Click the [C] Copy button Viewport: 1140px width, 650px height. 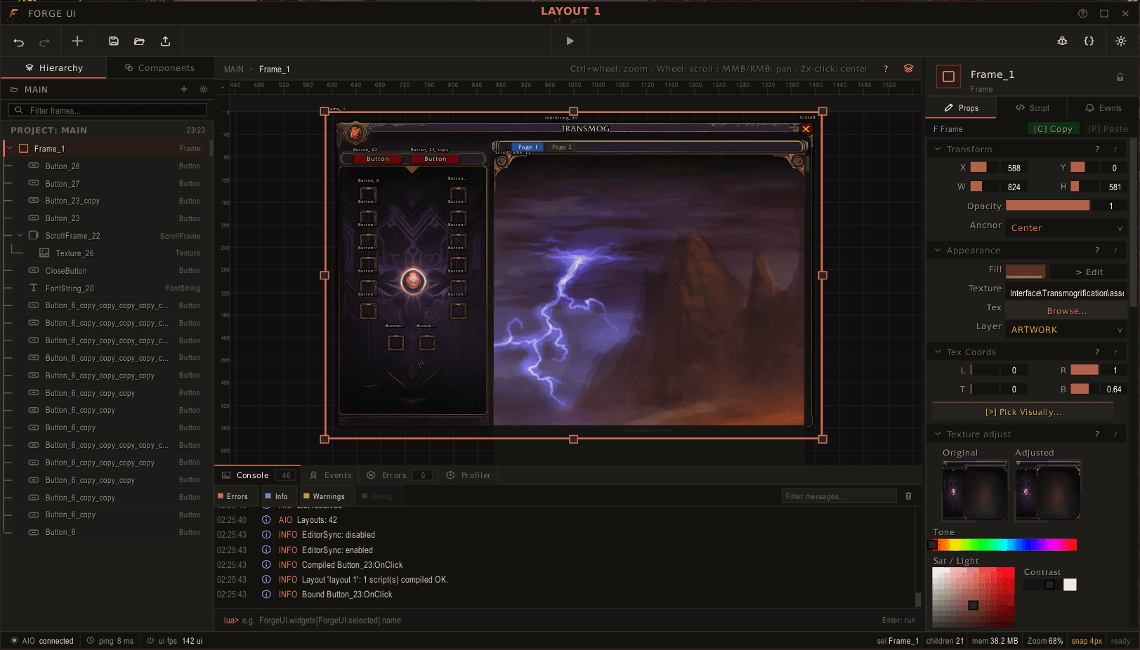pos(1053,129)
